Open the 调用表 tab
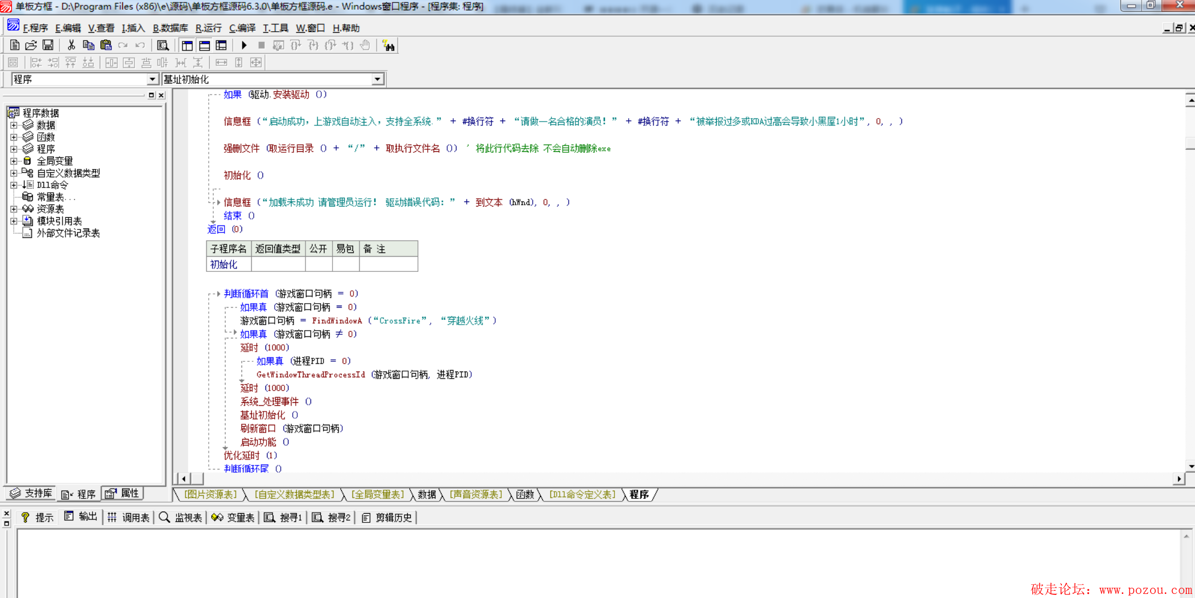Screen dimensions: 1195x598 click(x=128, y=517)
